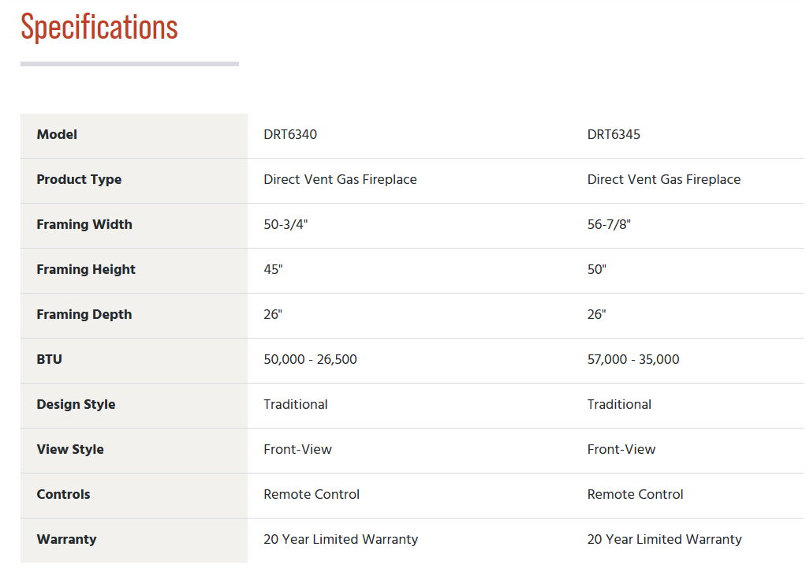Select DRT6345's Remote Control value

(x=636, y=494)
